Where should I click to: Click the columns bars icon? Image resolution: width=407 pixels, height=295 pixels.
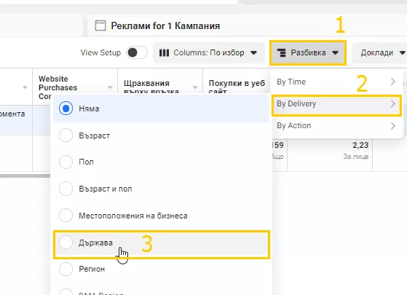(x=164, y=53)
